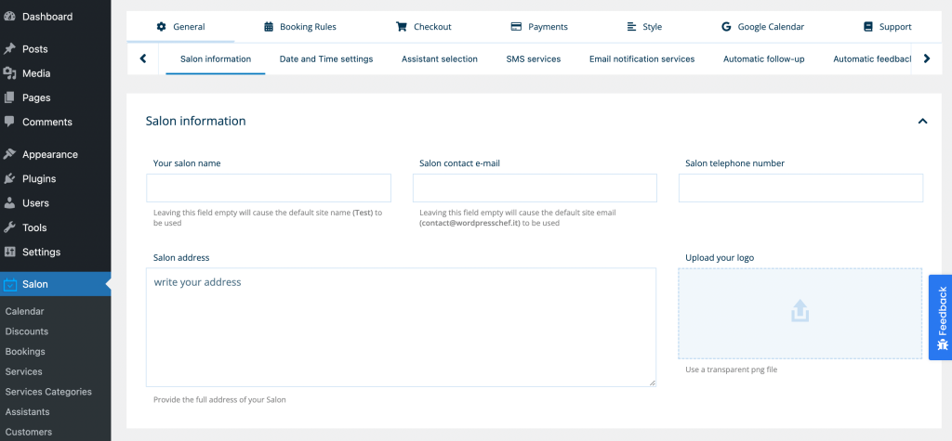Click the Comments speech bubble icon
This screenshot has height=441, width=952.
pos(10,122)
